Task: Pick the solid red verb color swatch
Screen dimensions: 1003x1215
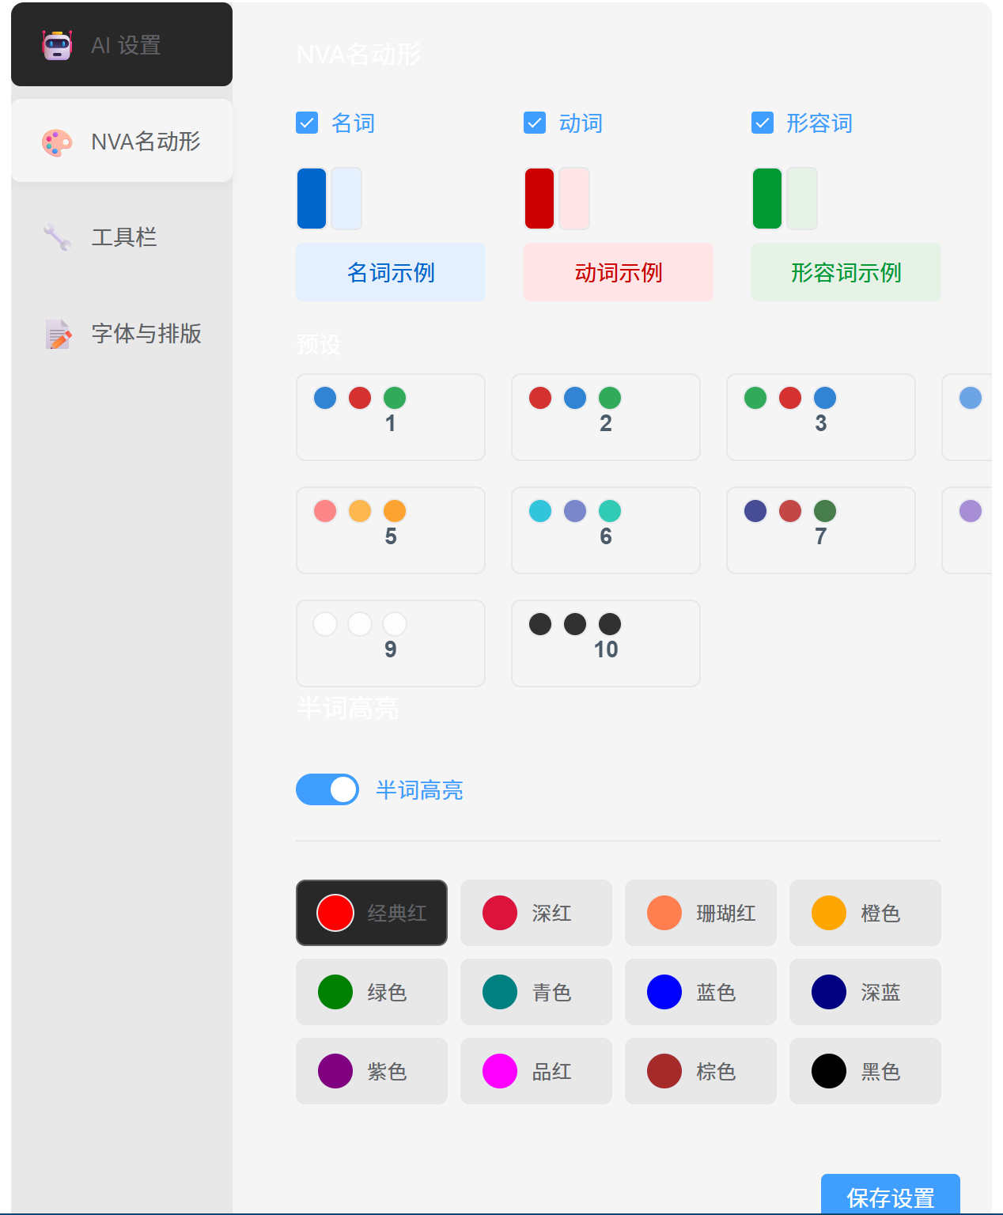Action: point(539,199)
